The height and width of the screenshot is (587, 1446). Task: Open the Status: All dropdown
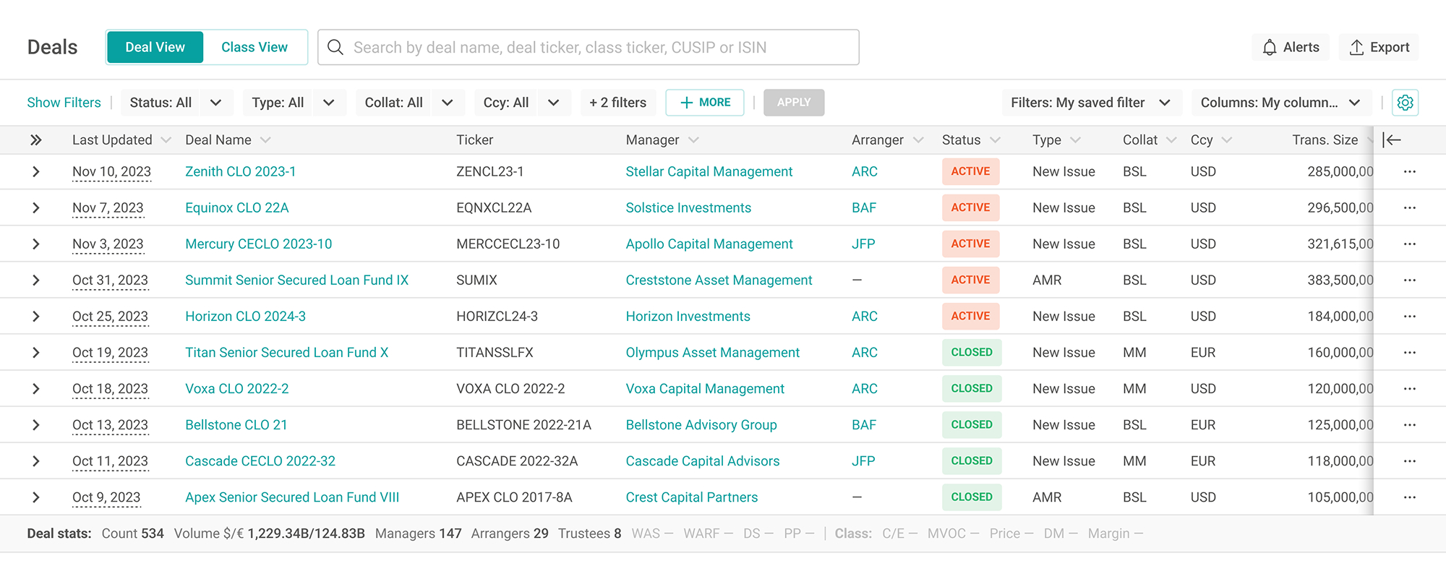click(176, 103)
